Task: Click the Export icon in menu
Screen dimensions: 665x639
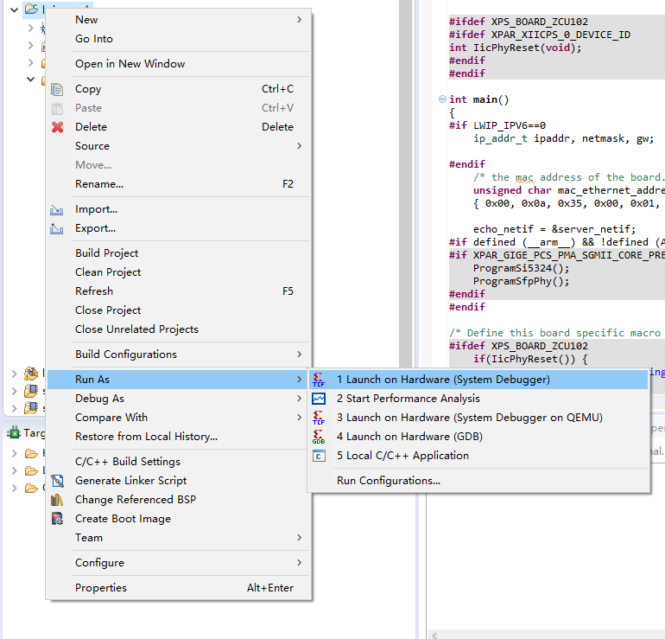Action: tap(58, 228)
